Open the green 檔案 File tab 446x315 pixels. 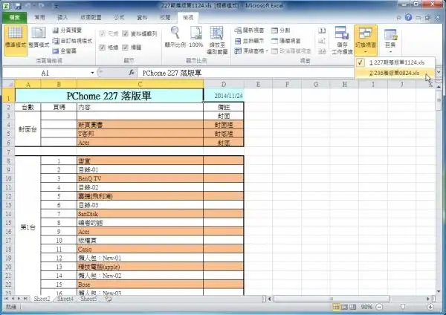pos(15,18)
